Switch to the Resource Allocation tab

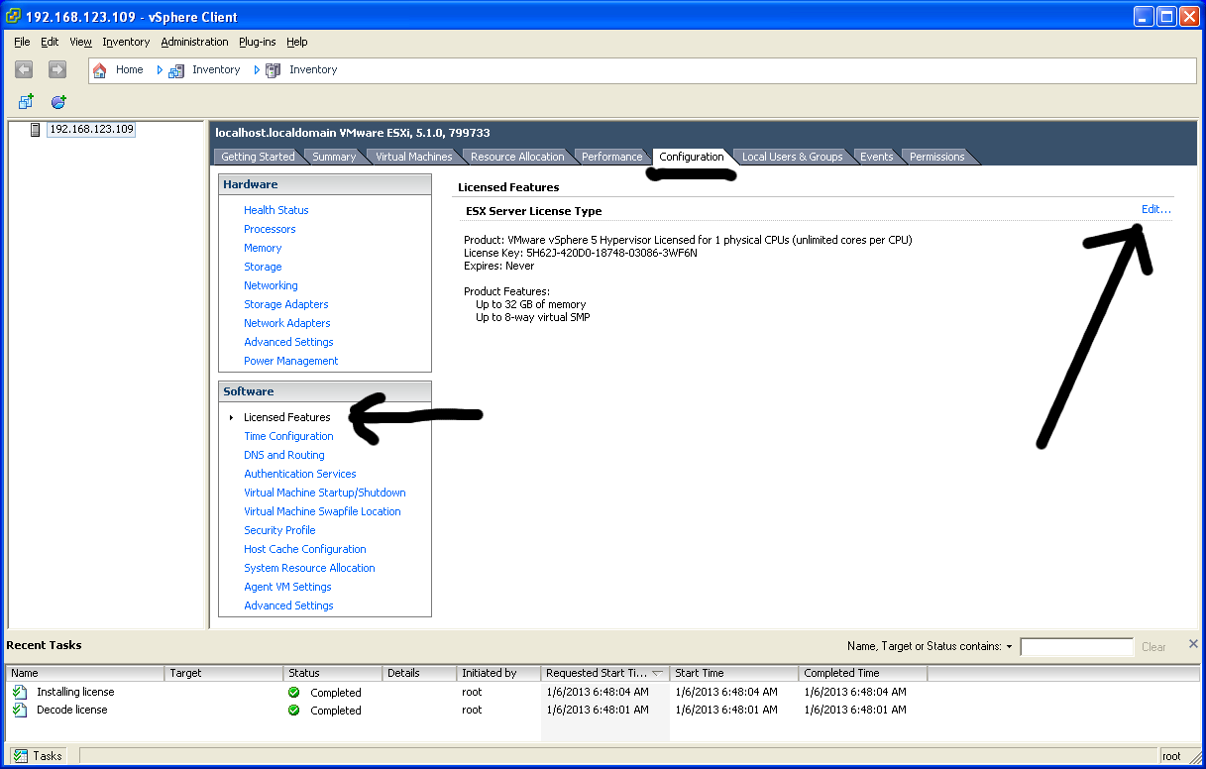[x=517, y=157]
